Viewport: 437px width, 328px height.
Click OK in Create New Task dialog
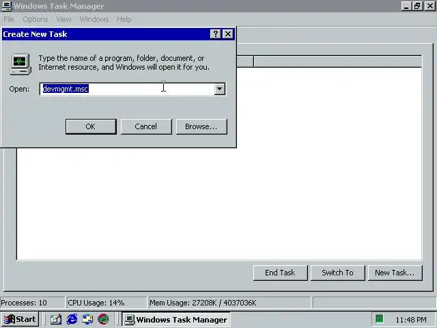click(x=91, y=126)
